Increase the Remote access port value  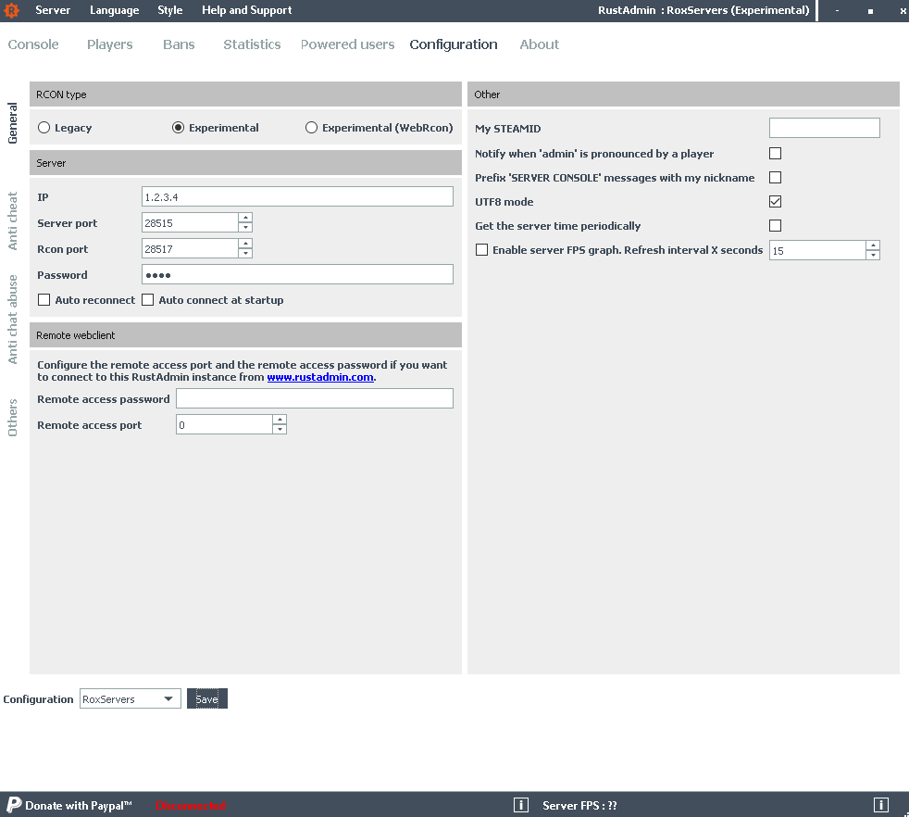[280, 420]
